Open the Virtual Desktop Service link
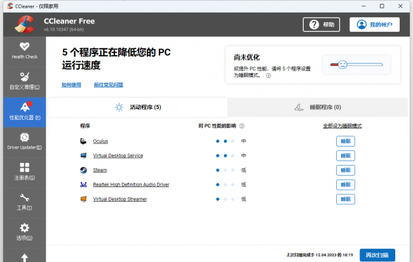The height and width of the screenshot is (262, 413). [x=118, y=155]
